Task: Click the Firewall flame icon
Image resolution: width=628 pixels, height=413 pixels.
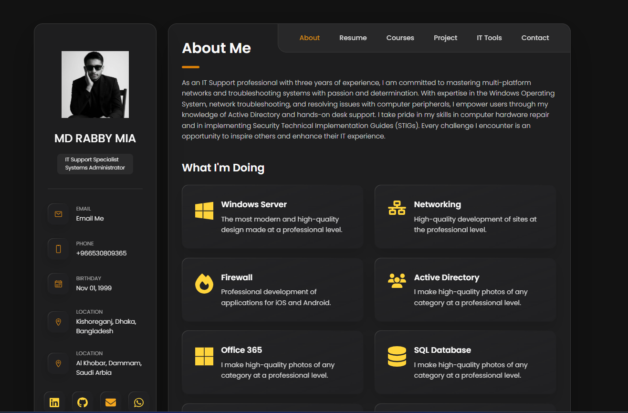Action: pos(204,284)
